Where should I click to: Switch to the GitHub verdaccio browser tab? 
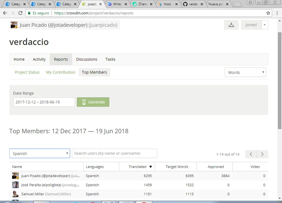coord(193,4)
